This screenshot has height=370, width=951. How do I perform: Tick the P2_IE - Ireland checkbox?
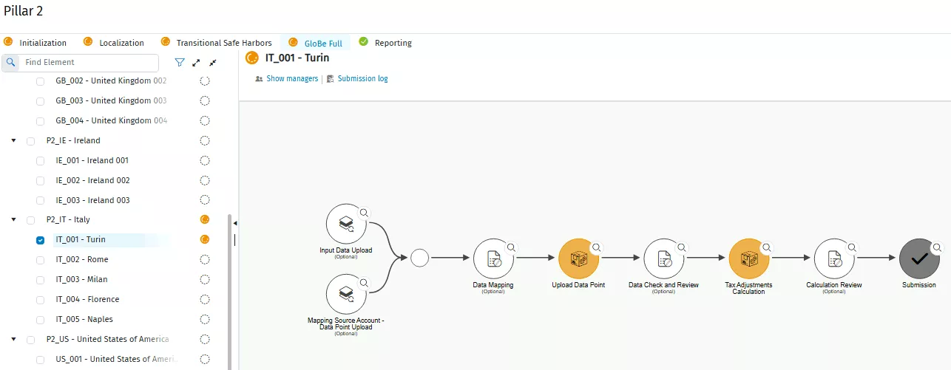(x=30, y=141)
